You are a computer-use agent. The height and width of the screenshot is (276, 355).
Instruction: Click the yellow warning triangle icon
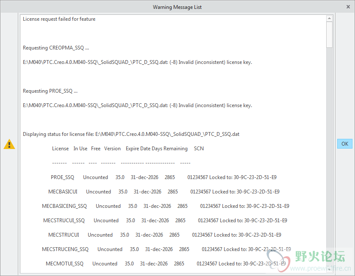click(9, 144)
